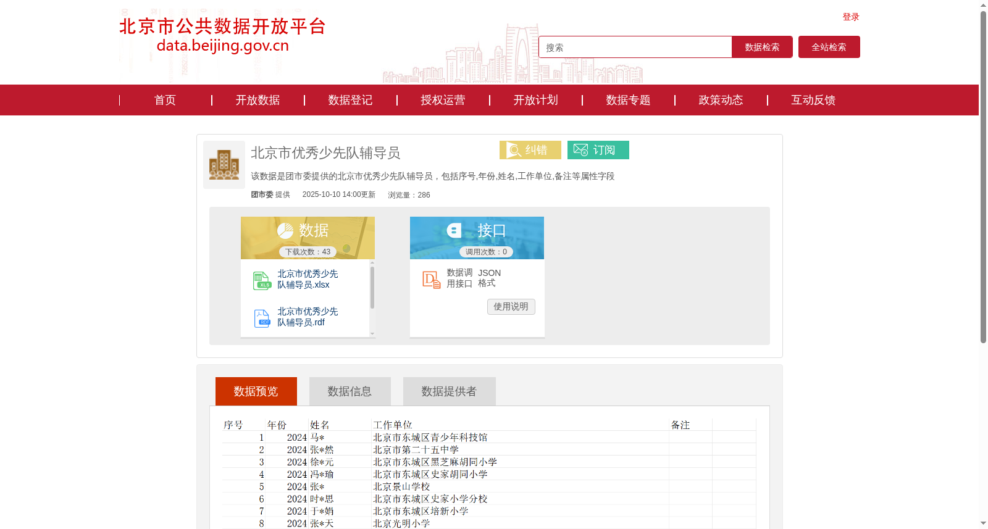Select the cell 北京市第二十五中学
Screen dimensions: 988x529
pos(416,449)
